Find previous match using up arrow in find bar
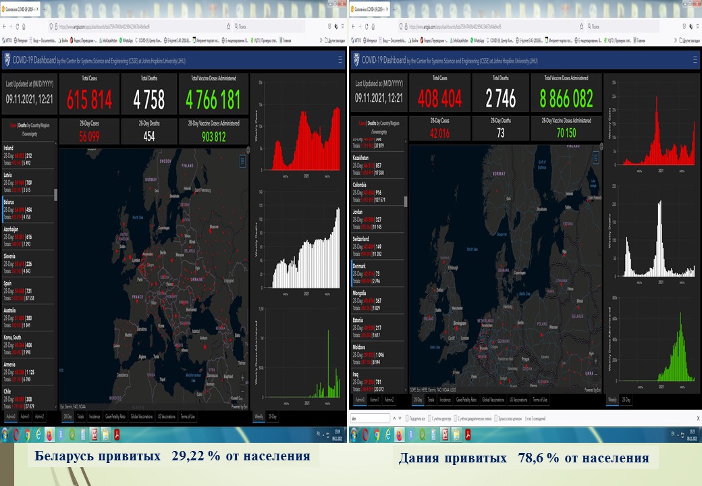 (394, 418)
